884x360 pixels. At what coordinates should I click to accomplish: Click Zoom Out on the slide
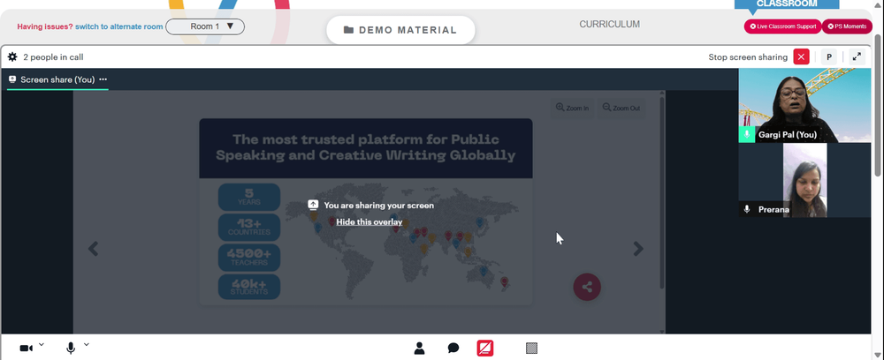coord(621,108)
